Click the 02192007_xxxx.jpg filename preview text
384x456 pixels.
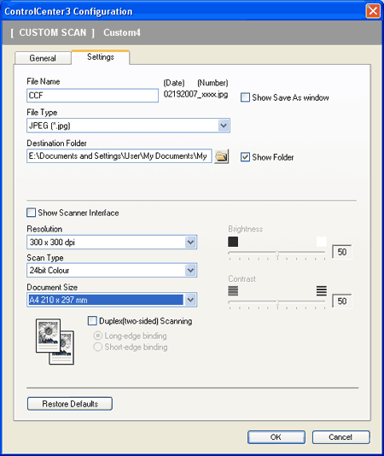tap(195, 94)
